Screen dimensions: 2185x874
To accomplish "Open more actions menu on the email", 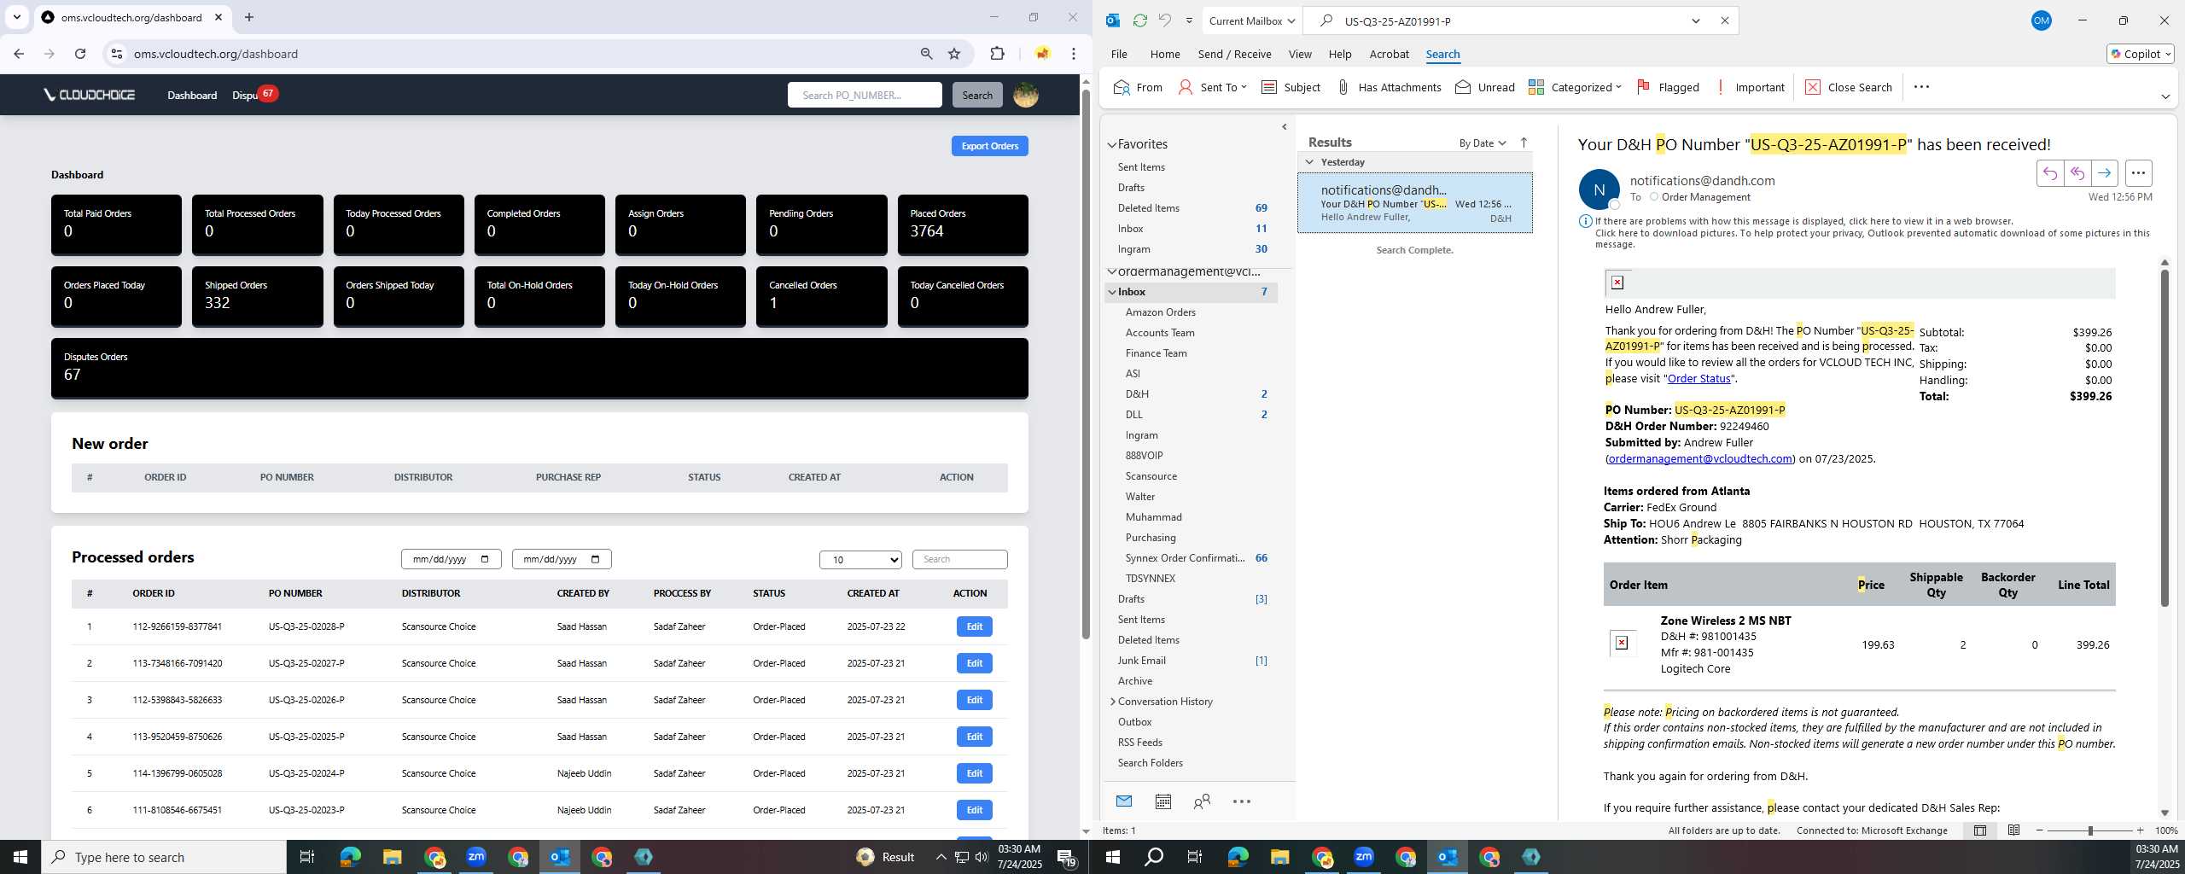I will coord(2138,173).
